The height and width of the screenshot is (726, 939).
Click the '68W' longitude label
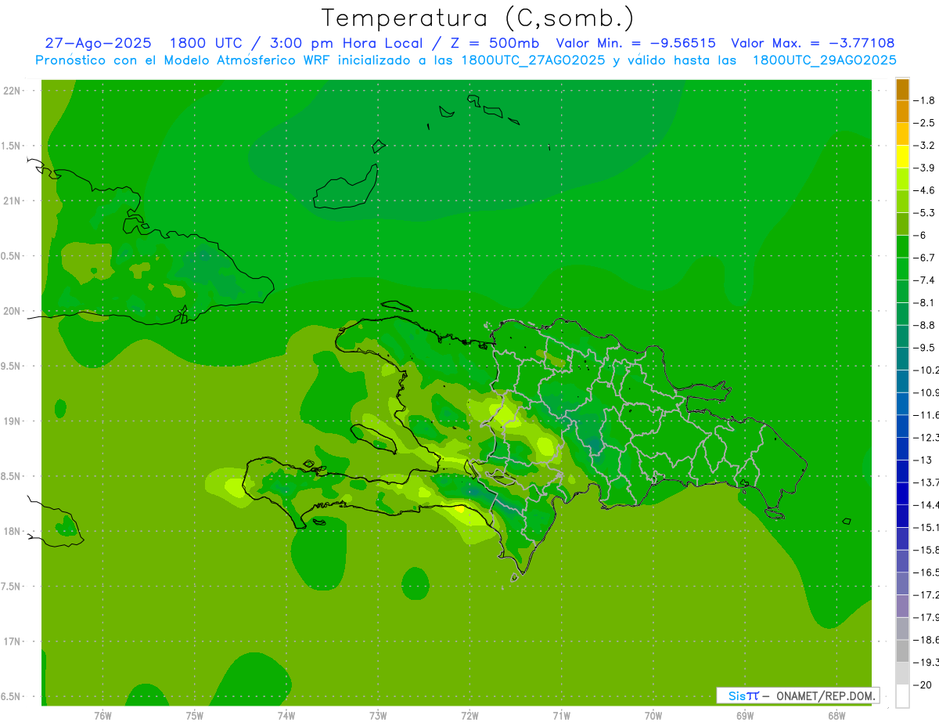pyautogui.click(x=836, y=714)
